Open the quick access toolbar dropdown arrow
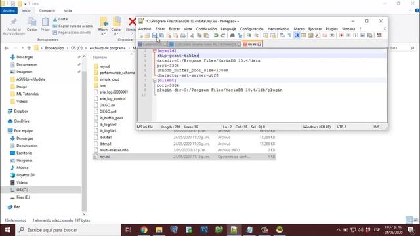The width and height of the screenshot is (420, 236). (26, 4)
